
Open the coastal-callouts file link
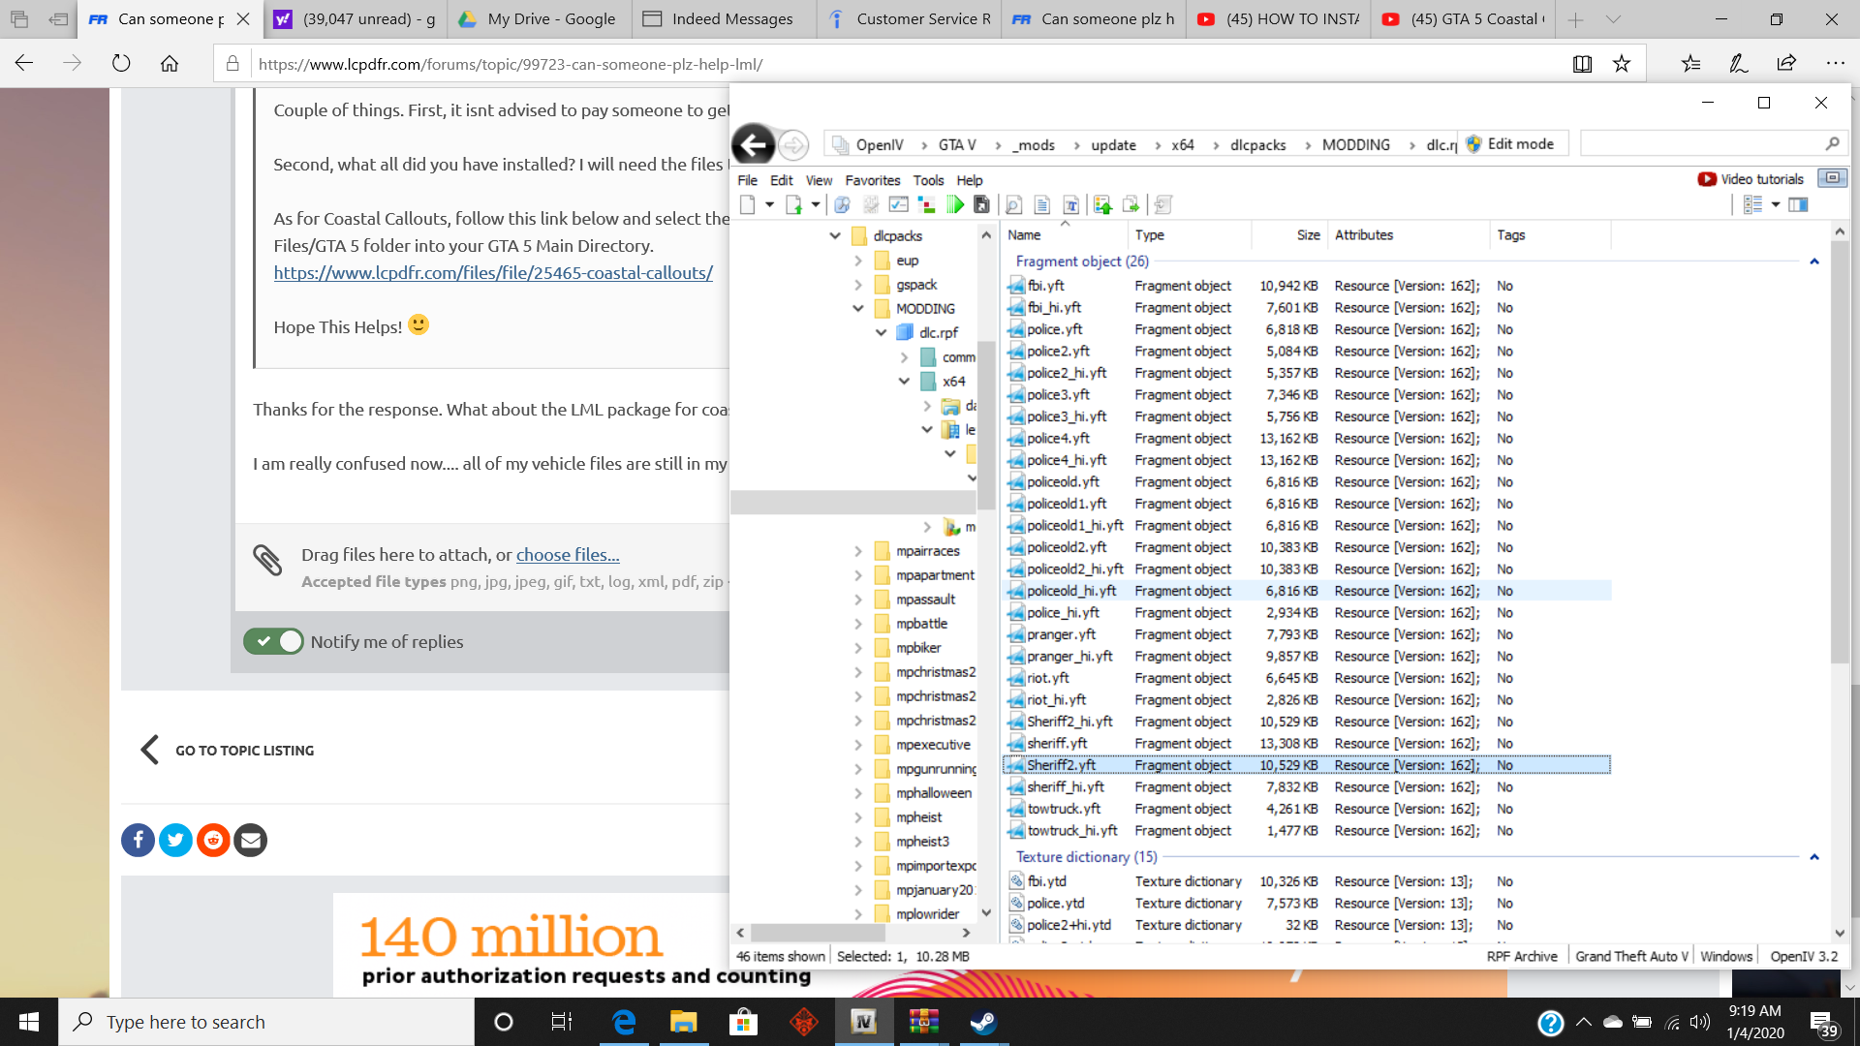point(493,273)
